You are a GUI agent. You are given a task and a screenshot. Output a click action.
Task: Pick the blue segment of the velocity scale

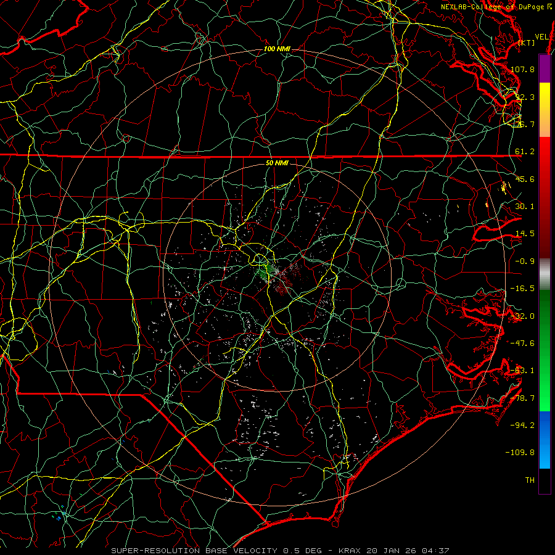(x=545, y=440)
